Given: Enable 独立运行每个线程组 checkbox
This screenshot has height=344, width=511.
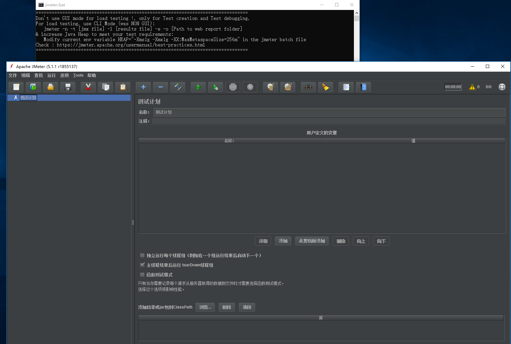Looking at the screenshot, I should pos(142,255).
